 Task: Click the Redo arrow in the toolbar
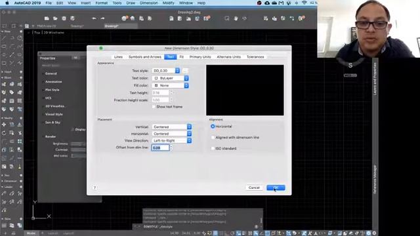pos(102,18)
